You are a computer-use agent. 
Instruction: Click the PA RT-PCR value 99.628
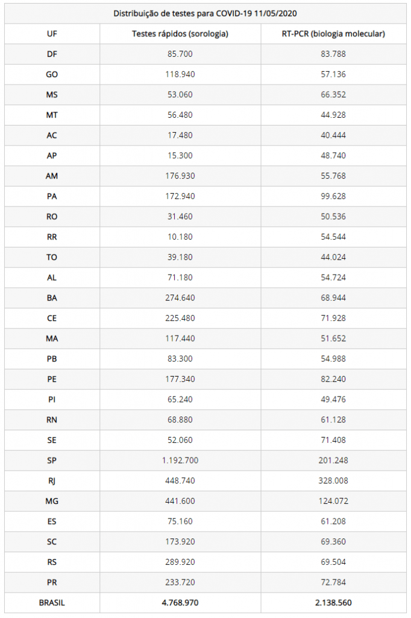[x=333, y=196]
